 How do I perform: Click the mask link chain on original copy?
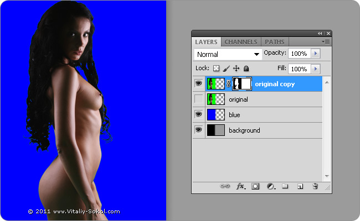coord(228,83)
